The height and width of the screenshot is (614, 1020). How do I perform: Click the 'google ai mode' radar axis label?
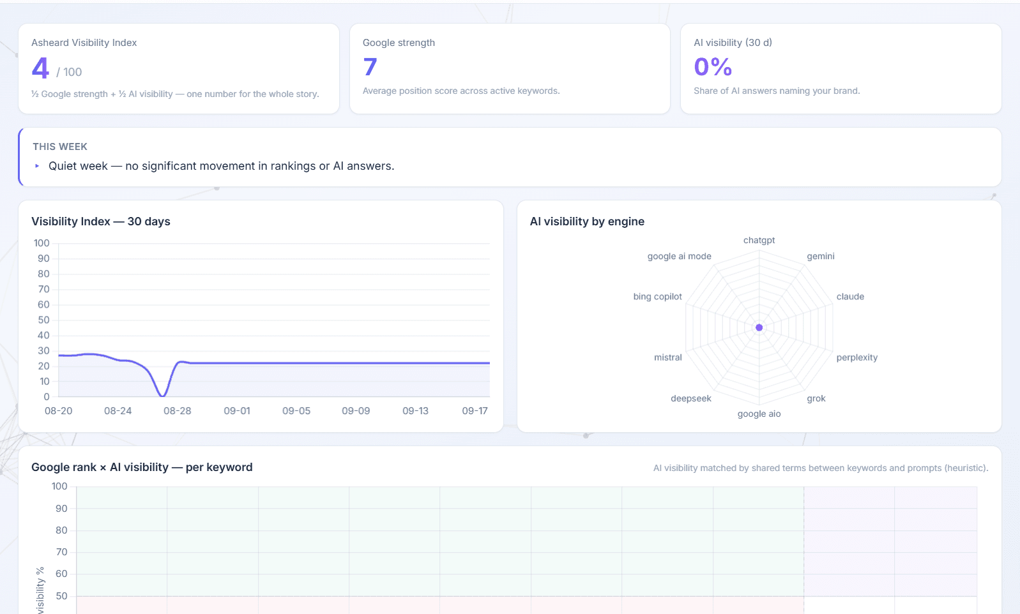[680, 257]
